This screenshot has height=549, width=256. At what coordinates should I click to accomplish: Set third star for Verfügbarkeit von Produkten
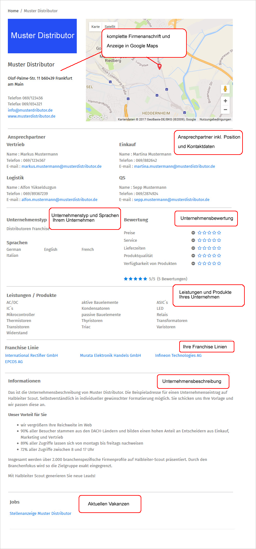pyautogui.click(x=209, y=263)
